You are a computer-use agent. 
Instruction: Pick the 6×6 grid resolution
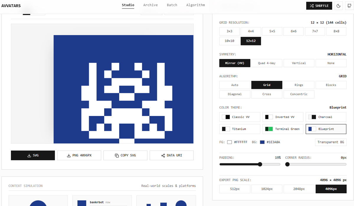(x=294, y=31)
